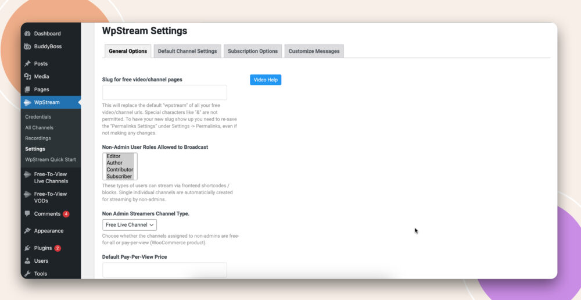This screenshot has height=300, width=581.
Task: Click the Comments speech bubble icon
Action: coord(27,214)
